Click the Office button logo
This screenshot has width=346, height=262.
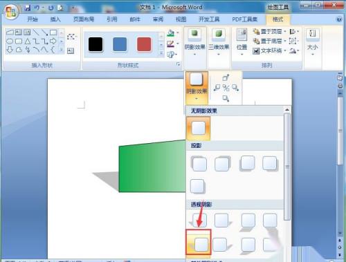click(x=11, y=11)
